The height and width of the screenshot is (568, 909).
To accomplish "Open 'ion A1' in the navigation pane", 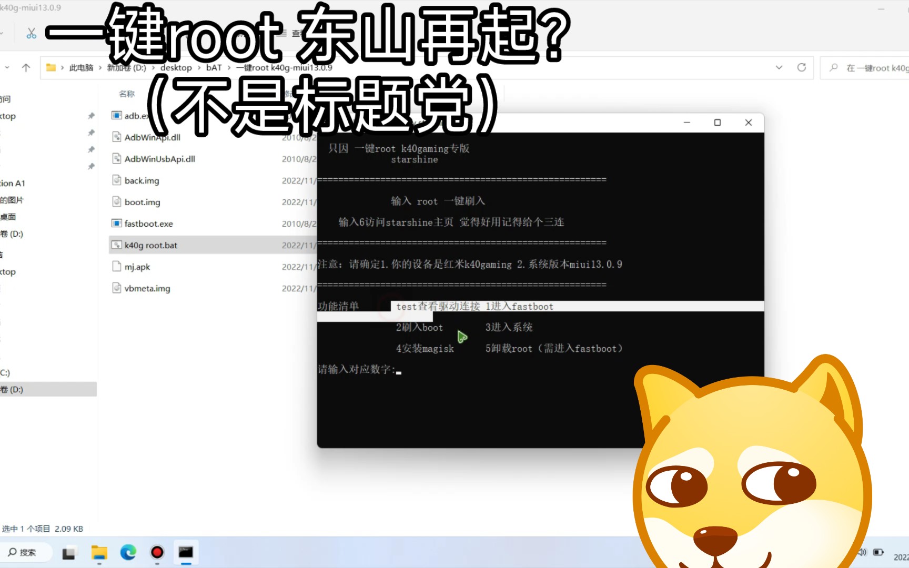I will (x=13, y=183).
